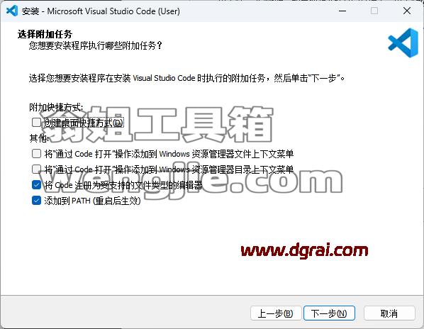Enable 资源管理器文件上下文菜单 option checkbox
Screen dimensions: 424x329
36,154
